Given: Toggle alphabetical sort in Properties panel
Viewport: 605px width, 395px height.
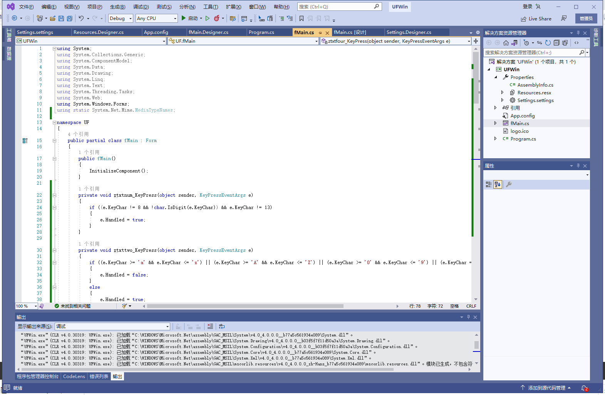Looking at the screenshot, I should 498,184.
